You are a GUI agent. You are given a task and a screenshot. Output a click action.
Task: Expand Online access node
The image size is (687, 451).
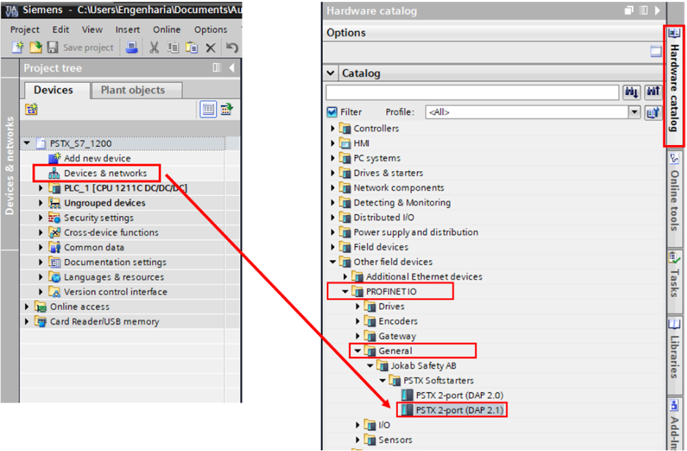27,307
